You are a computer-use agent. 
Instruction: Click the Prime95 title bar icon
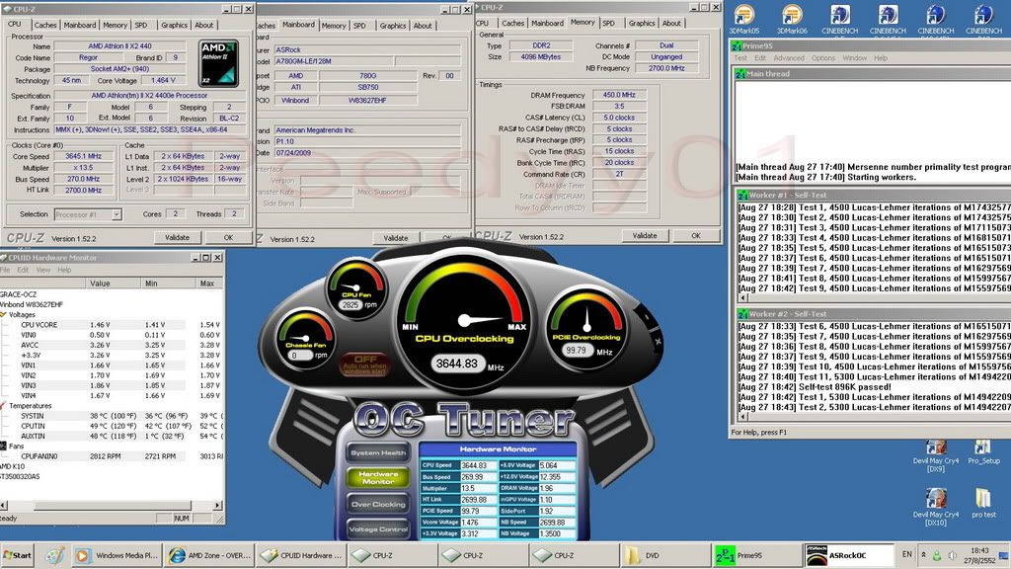click(737, 46)
